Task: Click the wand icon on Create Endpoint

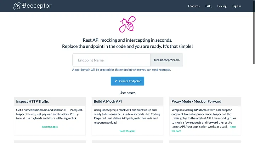Action: click(x=116, y=81)
